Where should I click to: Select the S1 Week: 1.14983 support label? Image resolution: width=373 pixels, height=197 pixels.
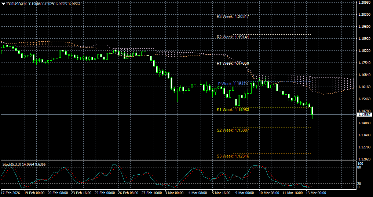click(233, 110)
